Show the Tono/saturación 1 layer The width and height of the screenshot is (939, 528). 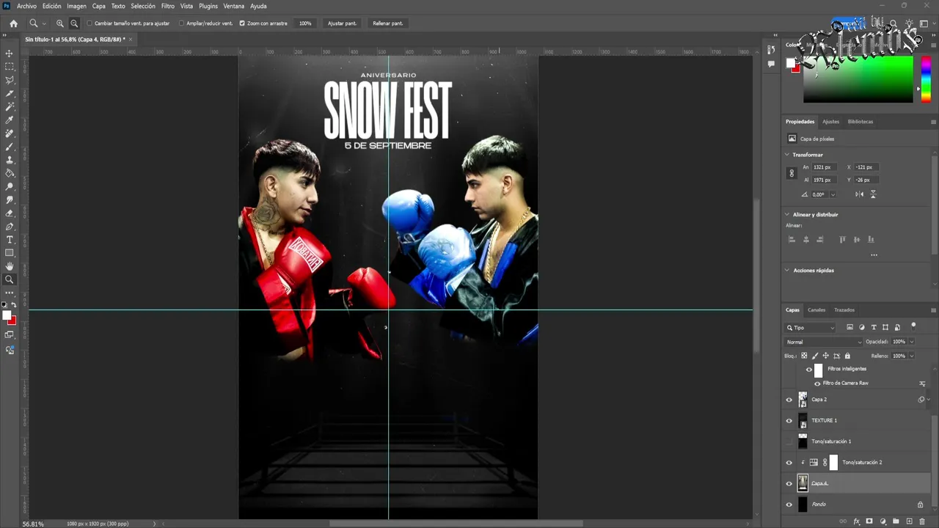789,441
